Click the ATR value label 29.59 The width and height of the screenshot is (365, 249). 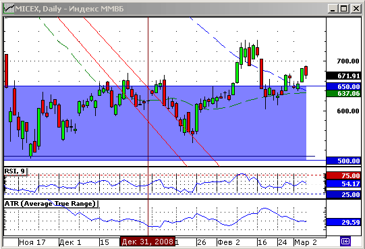pos(343,222)
